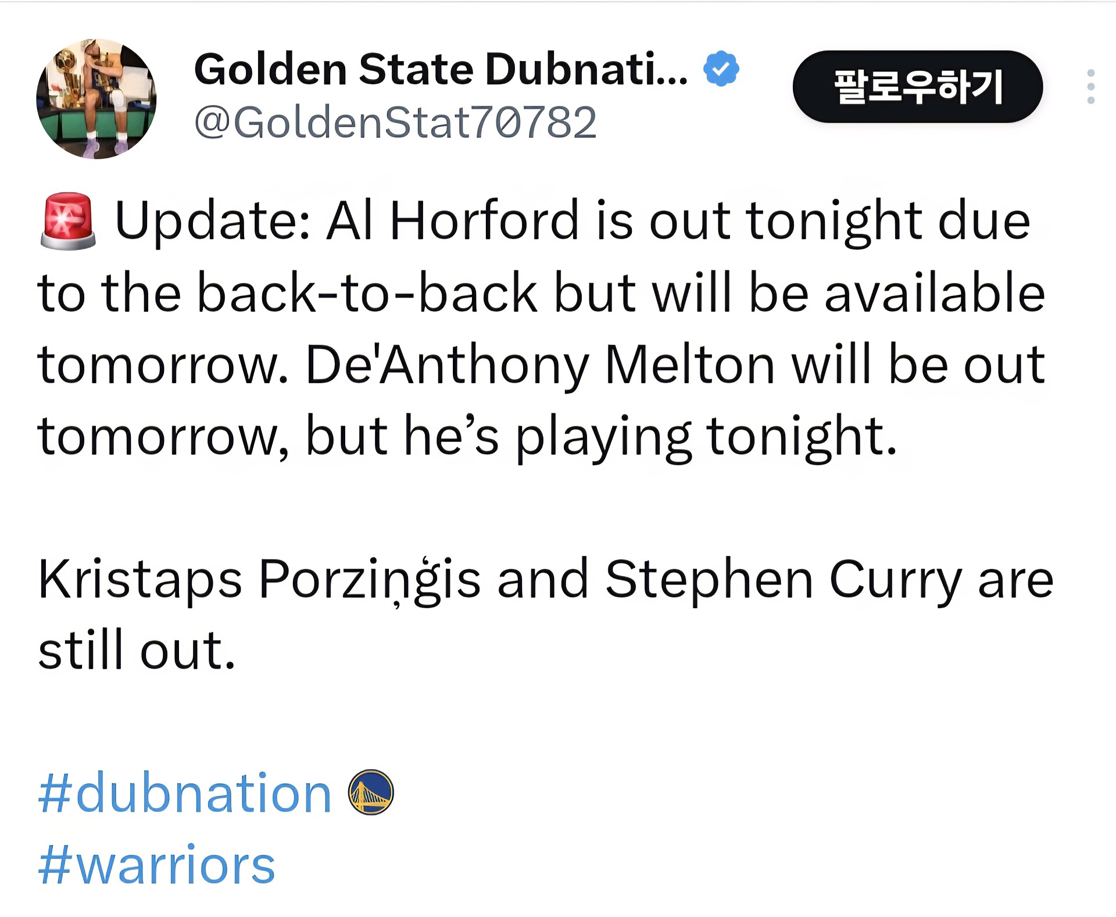1116x917 pixels.
Task: Click the phrase "out tonight" in first line
Action: [x=785, y=222]
